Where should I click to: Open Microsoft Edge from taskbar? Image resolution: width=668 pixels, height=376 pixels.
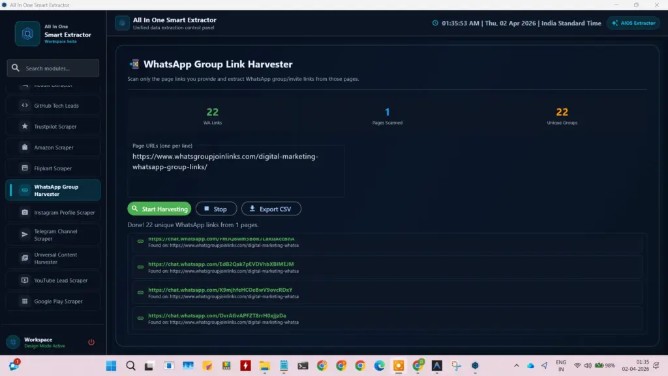[x=379, y=366]
